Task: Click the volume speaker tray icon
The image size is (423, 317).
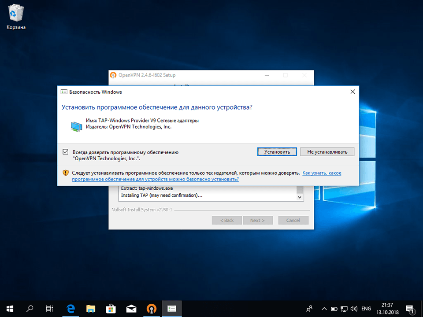Action: click(x=354, y=309)
